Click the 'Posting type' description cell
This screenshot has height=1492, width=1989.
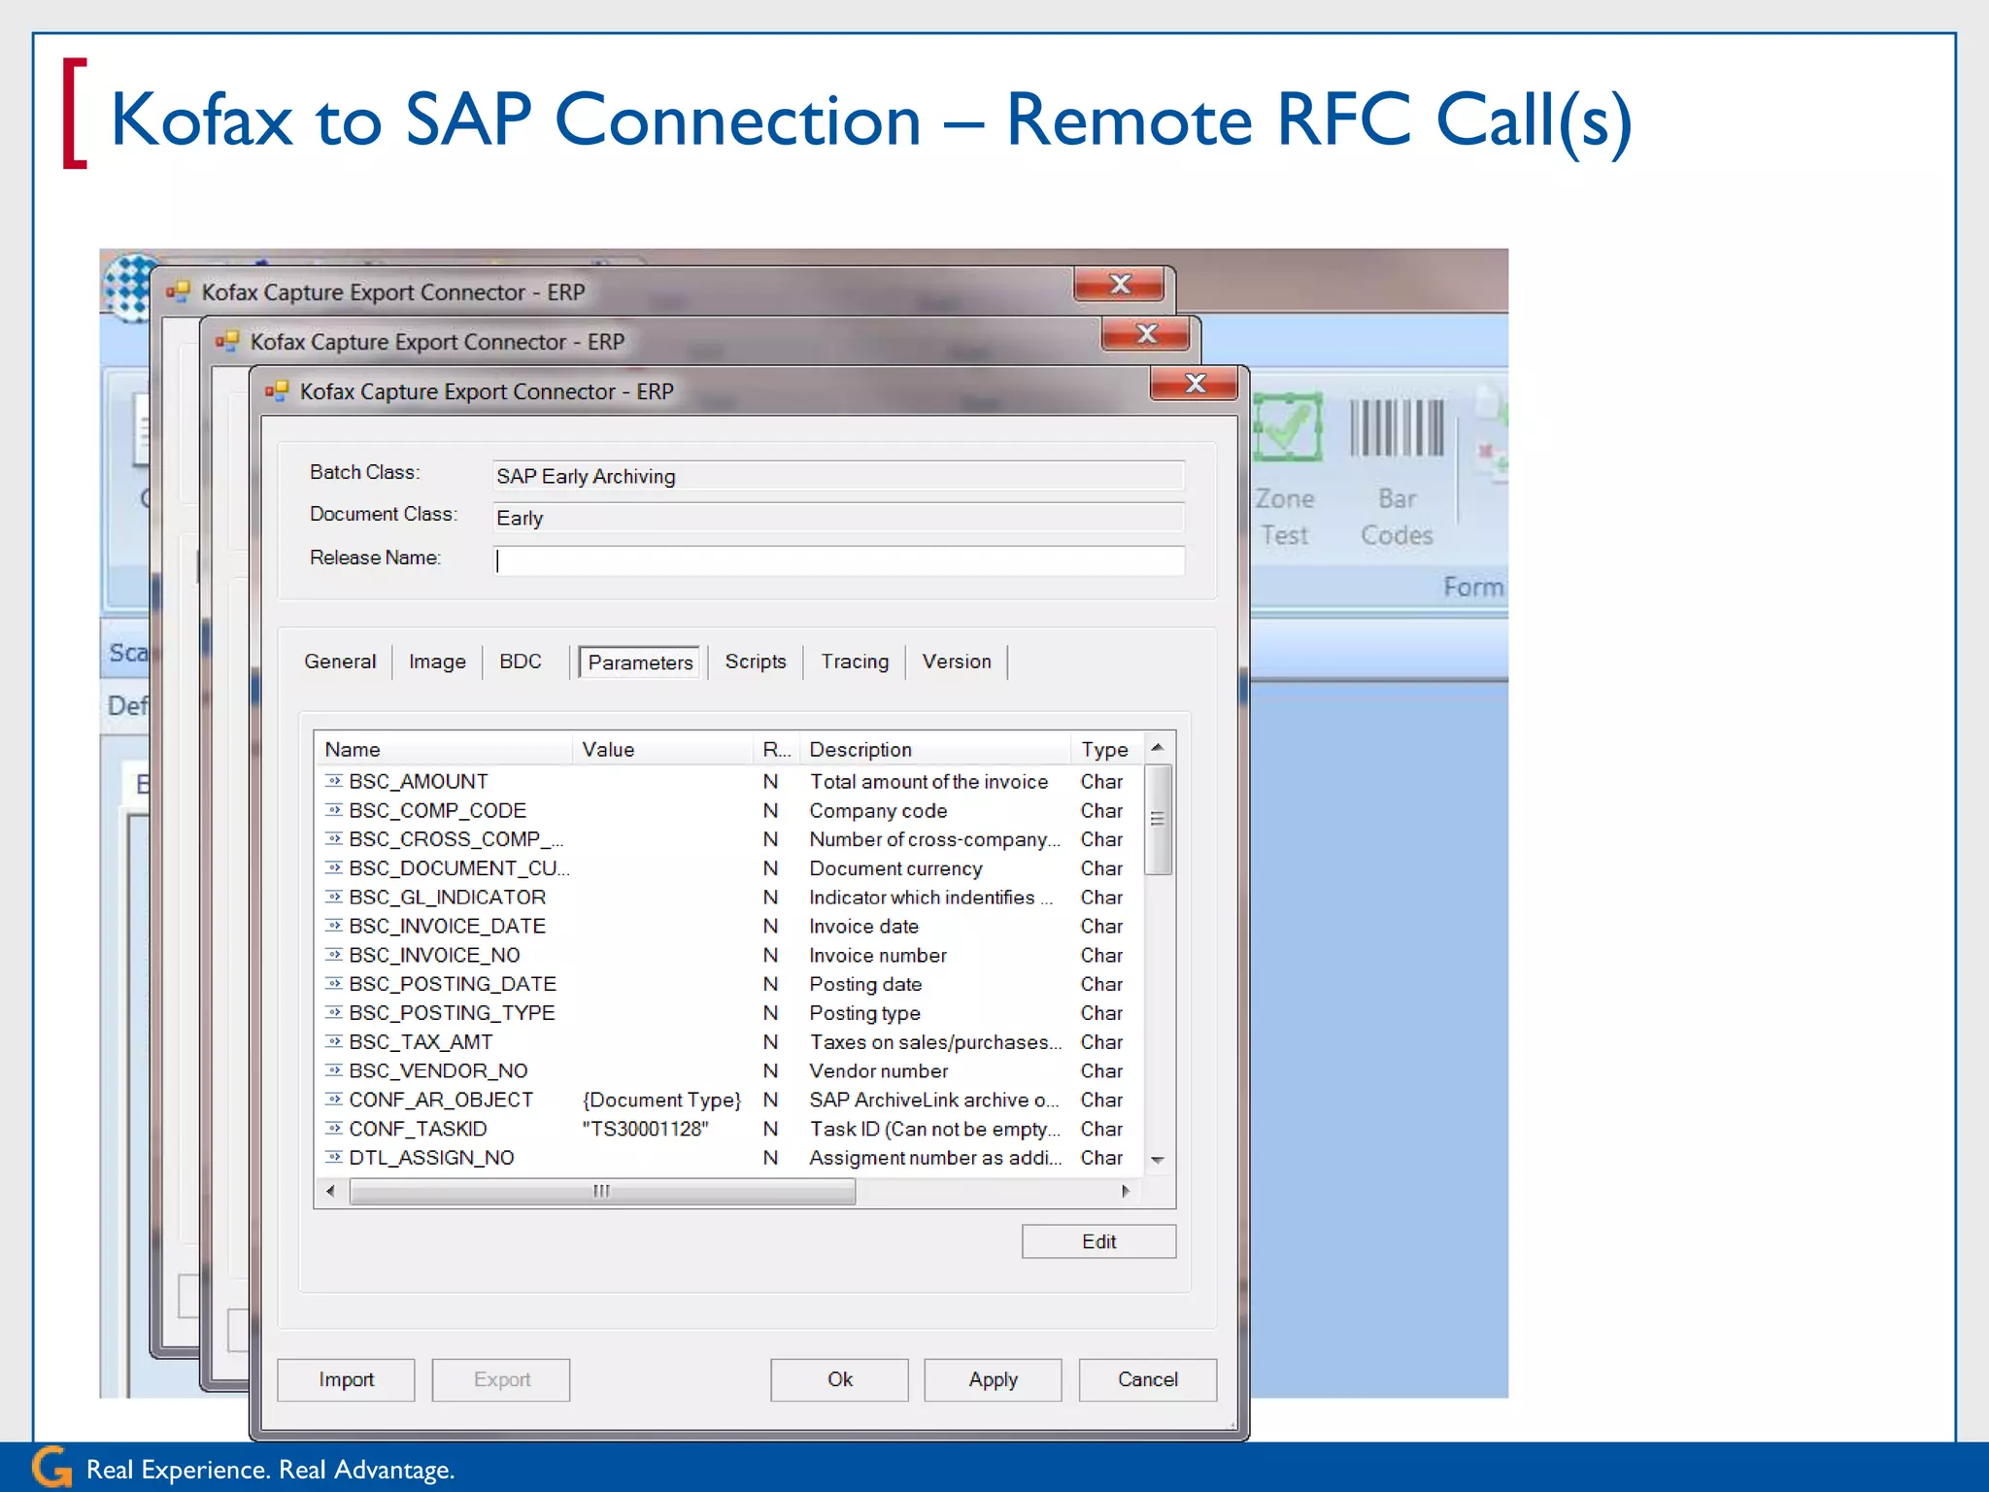click(x=865, y=1013)
